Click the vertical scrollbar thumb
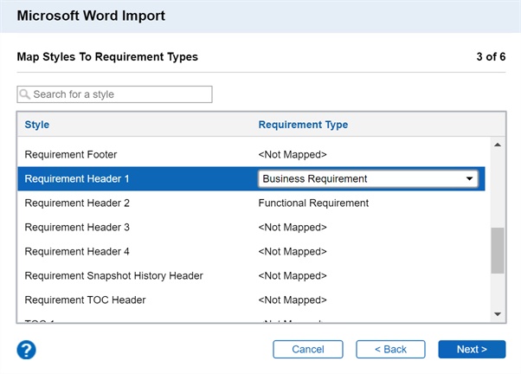The width and height of the screenshot is (521, 374). [497, 251]
